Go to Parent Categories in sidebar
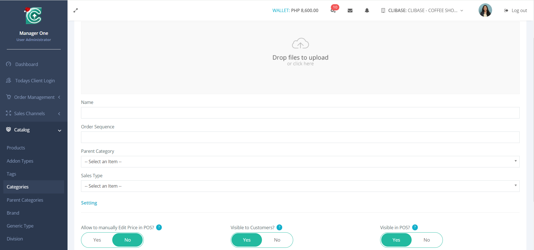The image size is (534, 250). click(x=25, y=200)
